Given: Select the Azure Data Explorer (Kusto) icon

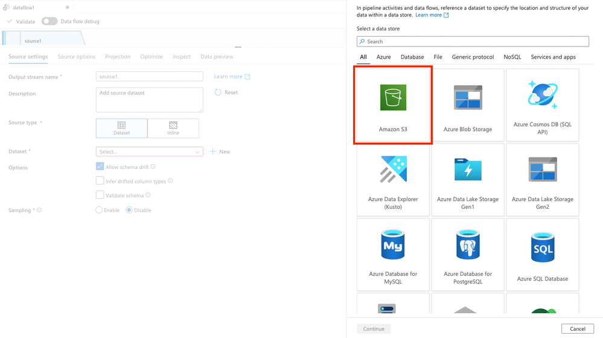Looking at the screenshot, I should pos(393,169).
